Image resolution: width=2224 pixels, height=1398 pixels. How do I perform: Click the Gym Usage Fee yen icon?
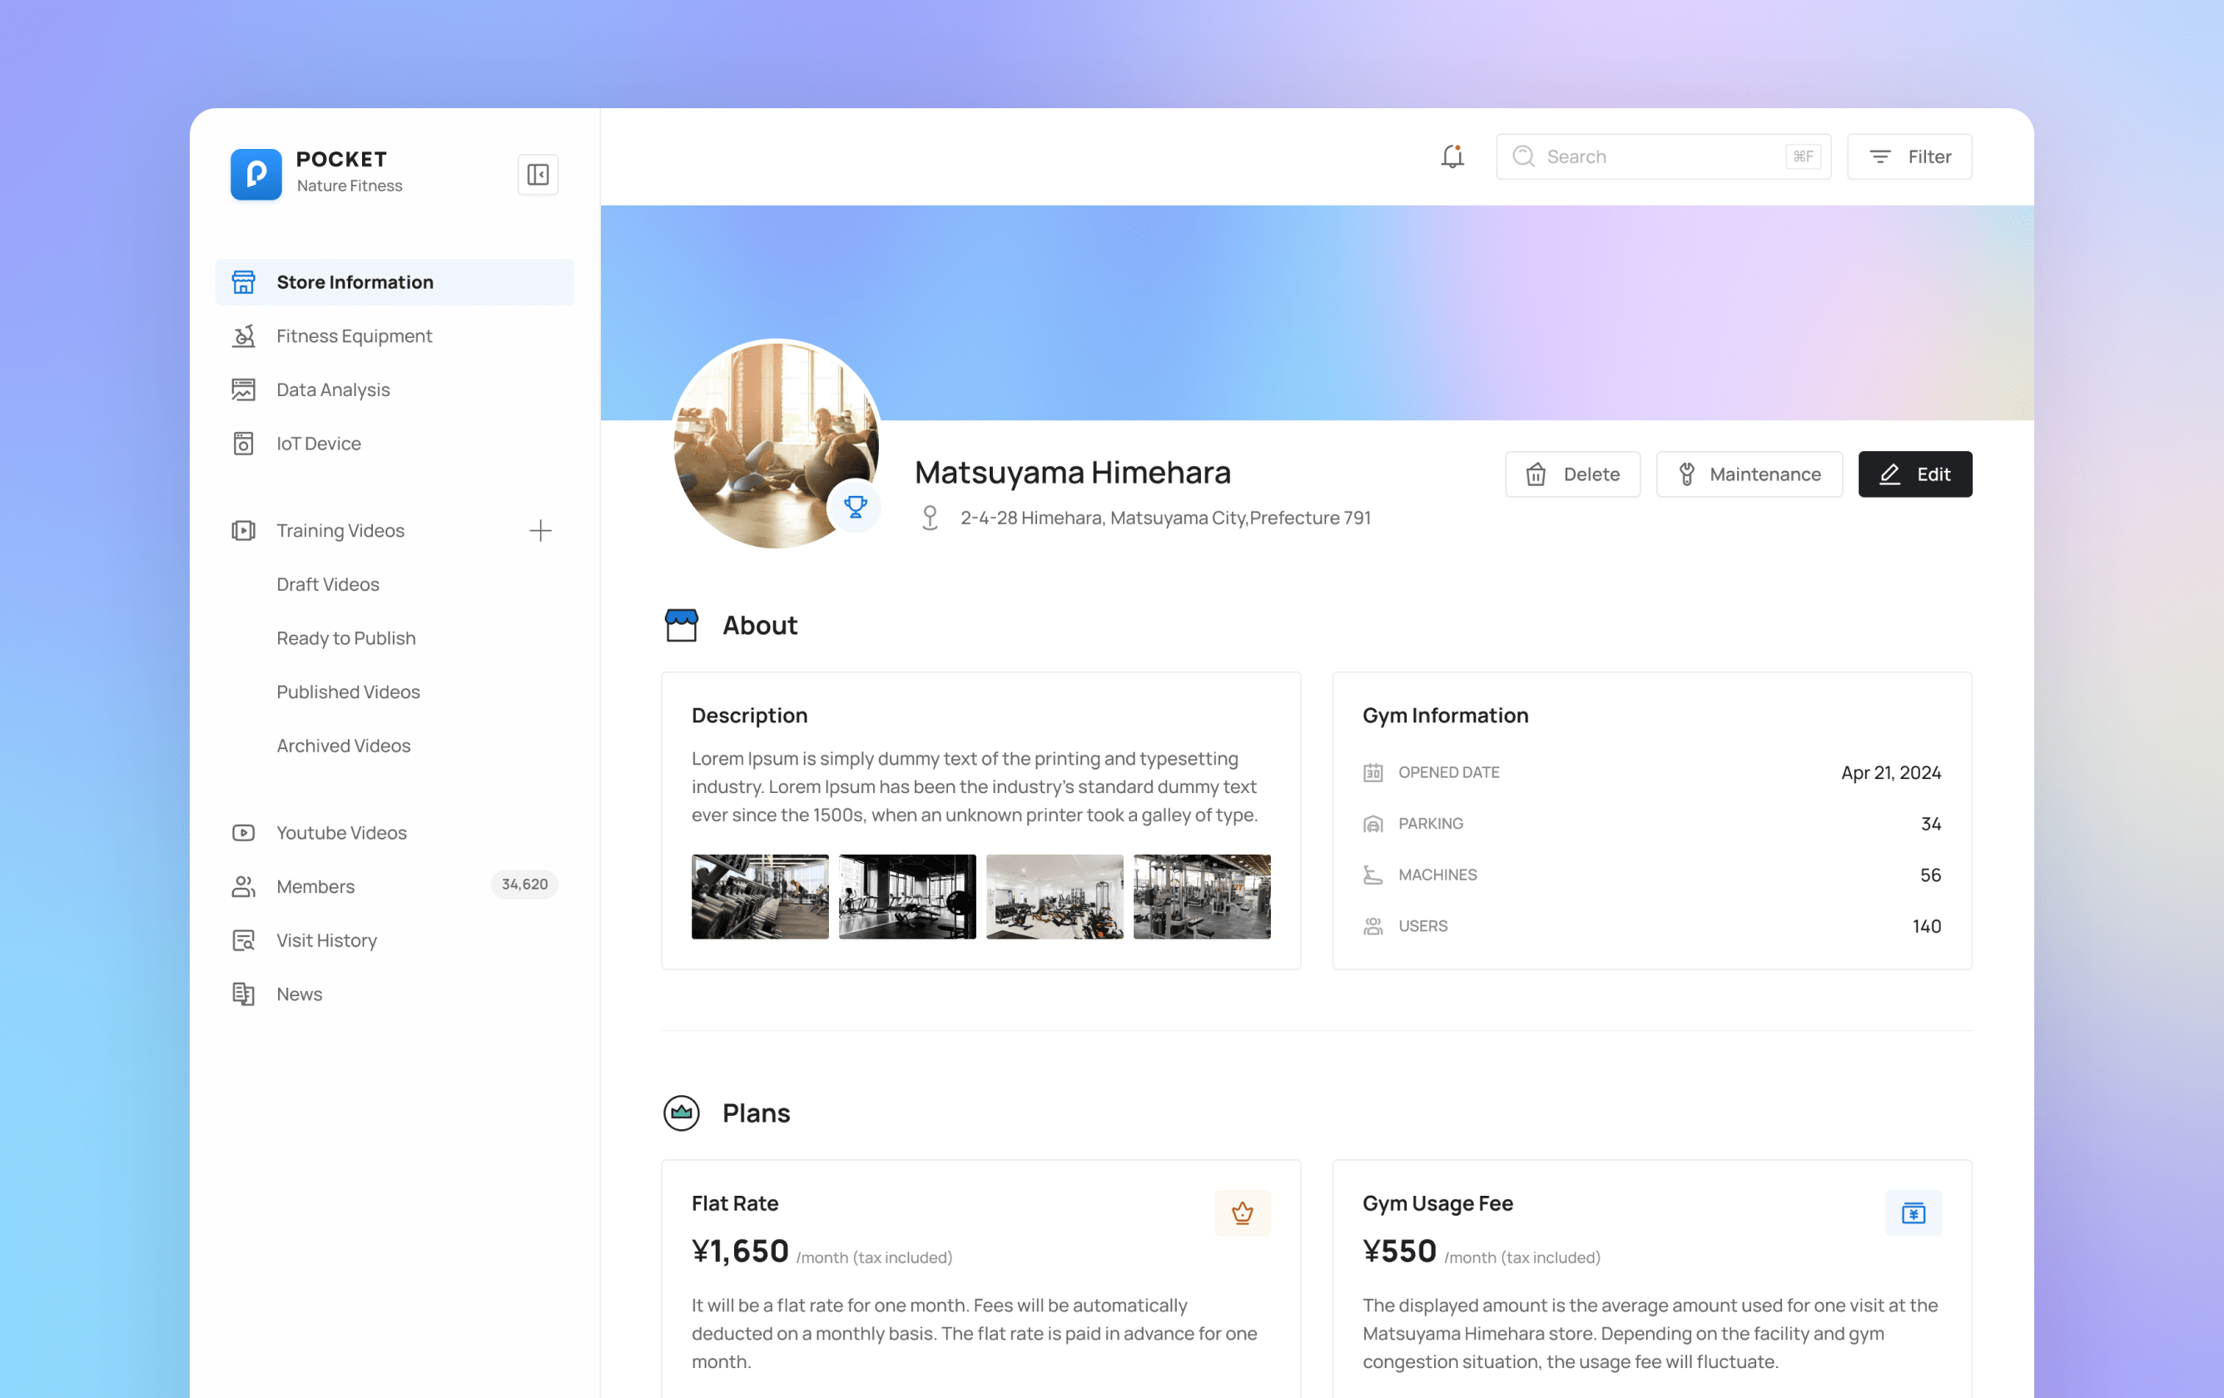[x=1913, y=1212]
